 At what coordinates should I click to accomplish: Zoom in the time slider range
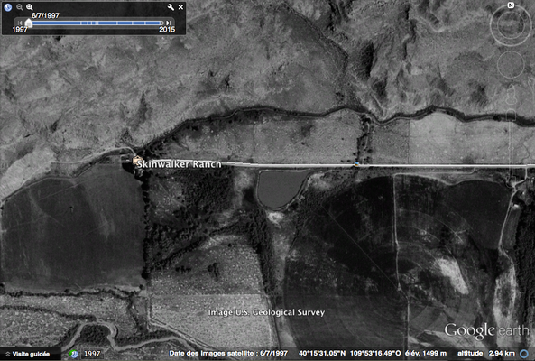30,7
